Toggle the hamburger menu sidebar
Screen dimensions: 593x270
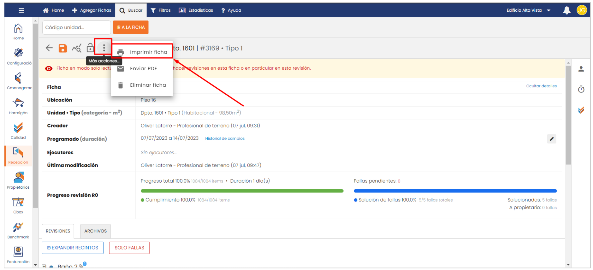point(21,10)
